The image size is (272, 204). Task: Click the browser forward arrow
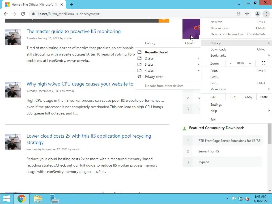click(14, 14)
